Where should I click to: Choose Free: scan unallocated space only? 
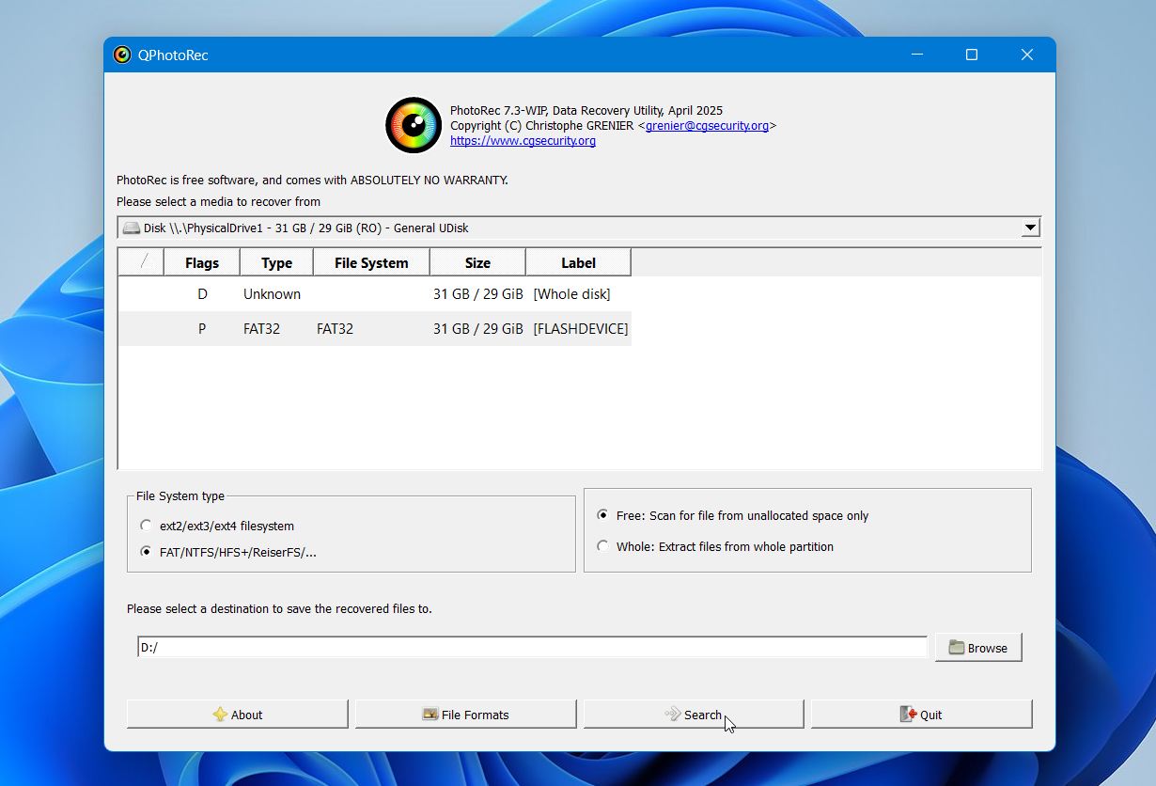coord(602,515)
